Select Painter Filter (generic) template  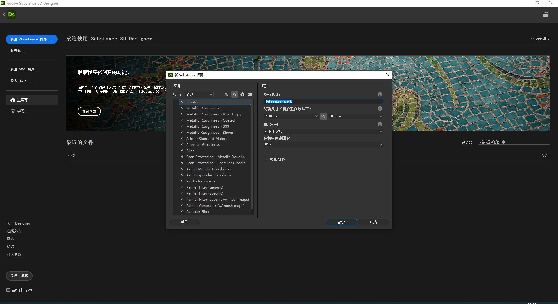pos(214,187)
